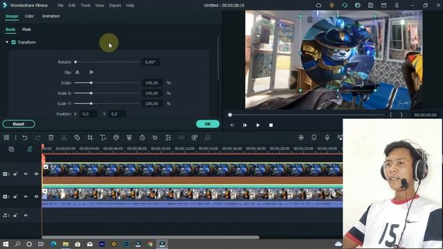Add a marker with the shield icon

pyautogui.click(x=314, y=138)
